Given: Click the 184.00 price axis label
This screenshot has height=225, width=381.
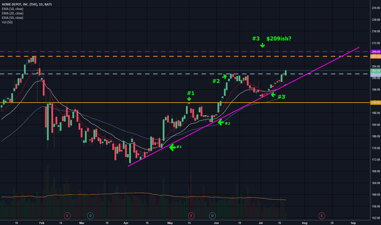Looking at the screenshot, I should click(376, 125).
